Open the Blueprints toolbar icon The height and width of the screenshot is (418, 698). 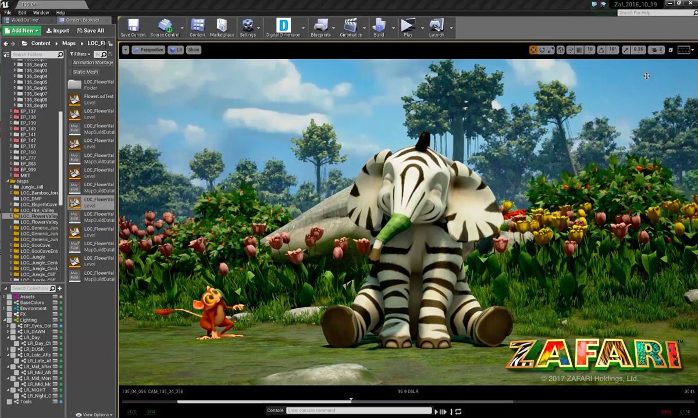321,26
